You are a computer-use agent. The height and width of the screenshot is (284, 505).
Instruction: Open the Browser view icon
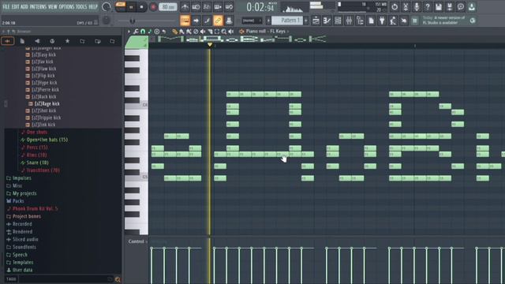[360, 21]
